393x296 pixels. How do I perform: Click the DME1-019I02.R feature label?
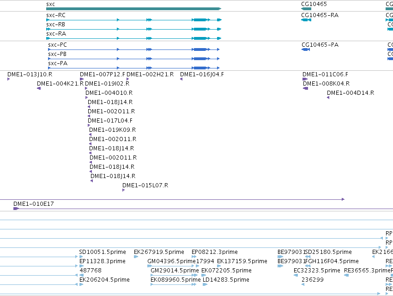click(107, 84)
